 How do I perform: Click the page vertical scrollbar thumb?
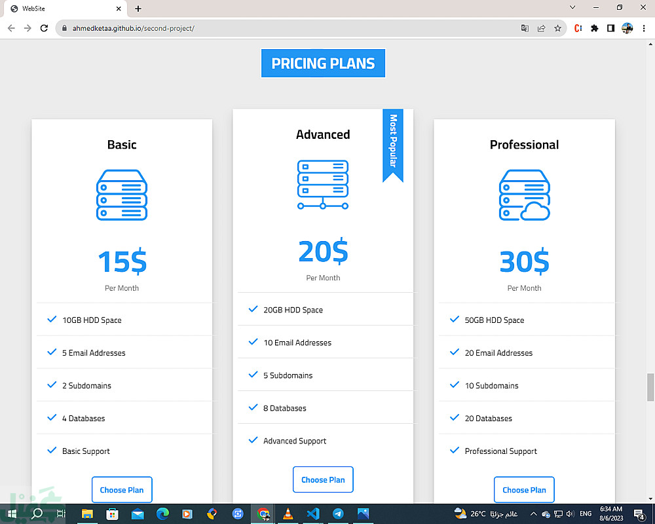point(650,387)
